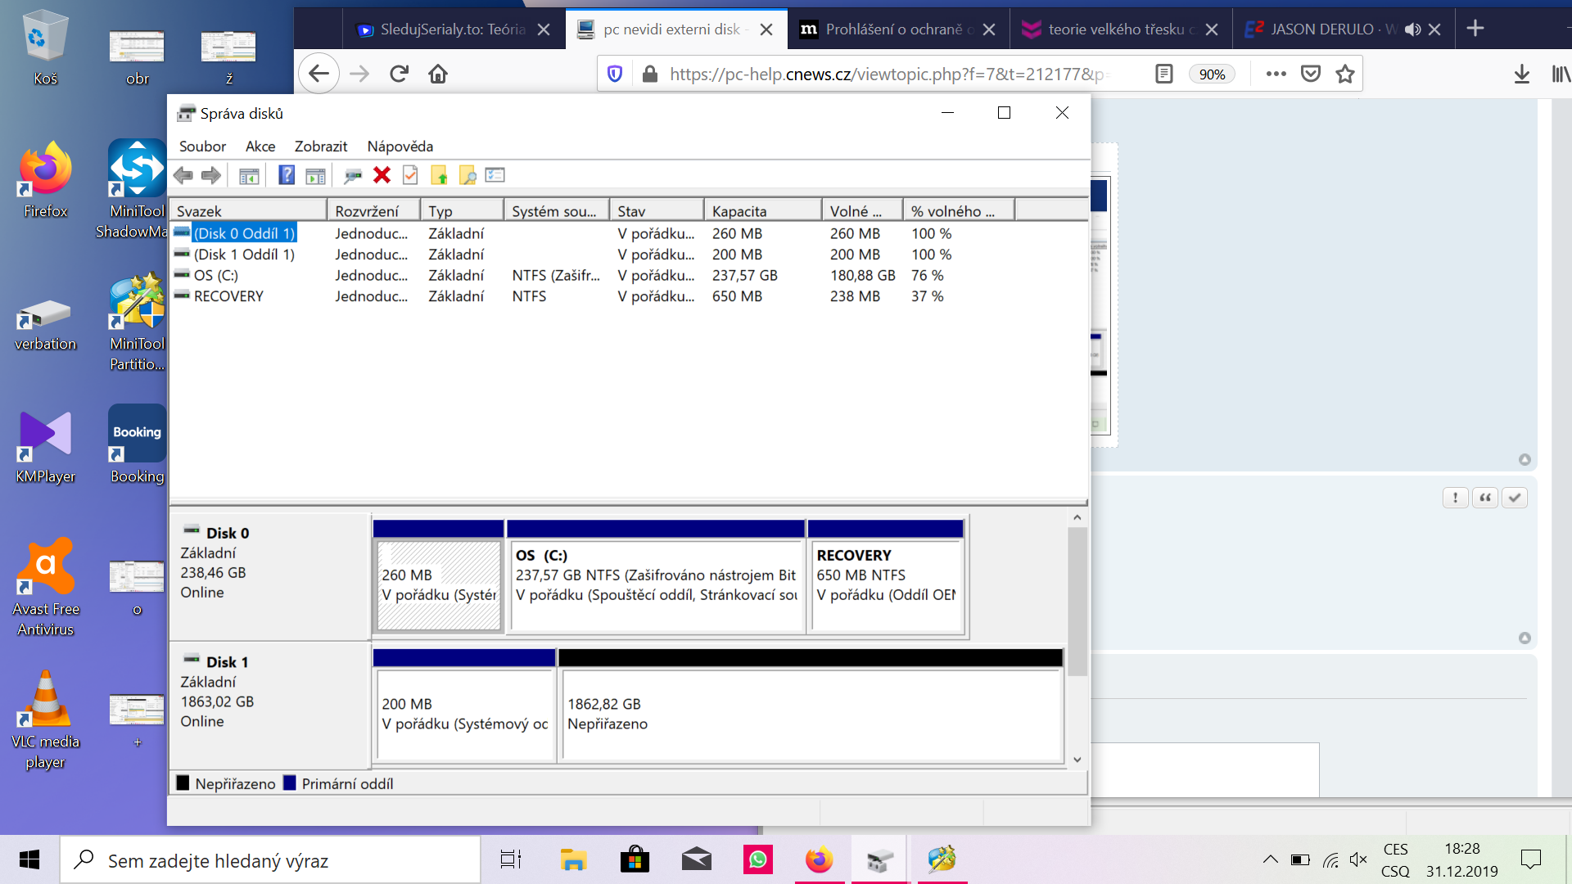Select the 1862,82 GB unallocated partition
The image size is (1572, 884).
811,714
